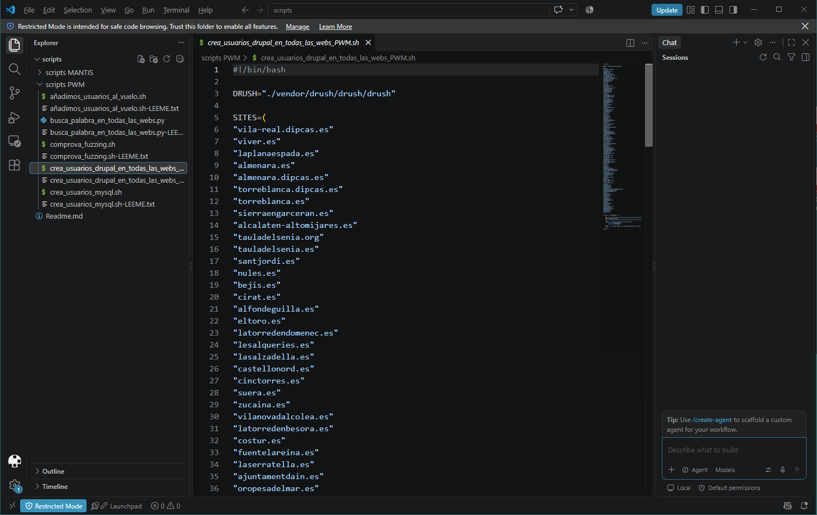The image size is (817, 515).
Task: Click the editor vertical scrollbar thumb
Action: pos(649,105)
